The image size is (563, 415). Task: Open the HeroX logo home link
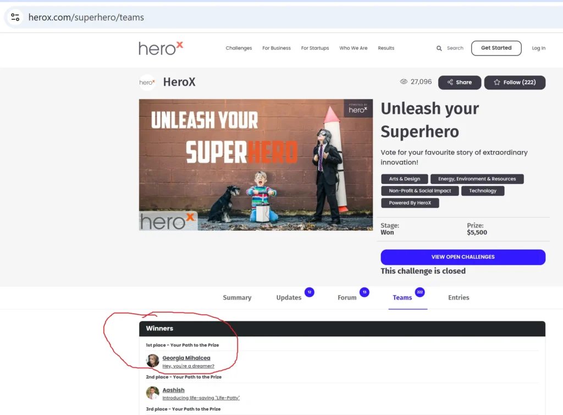(161, 48)
